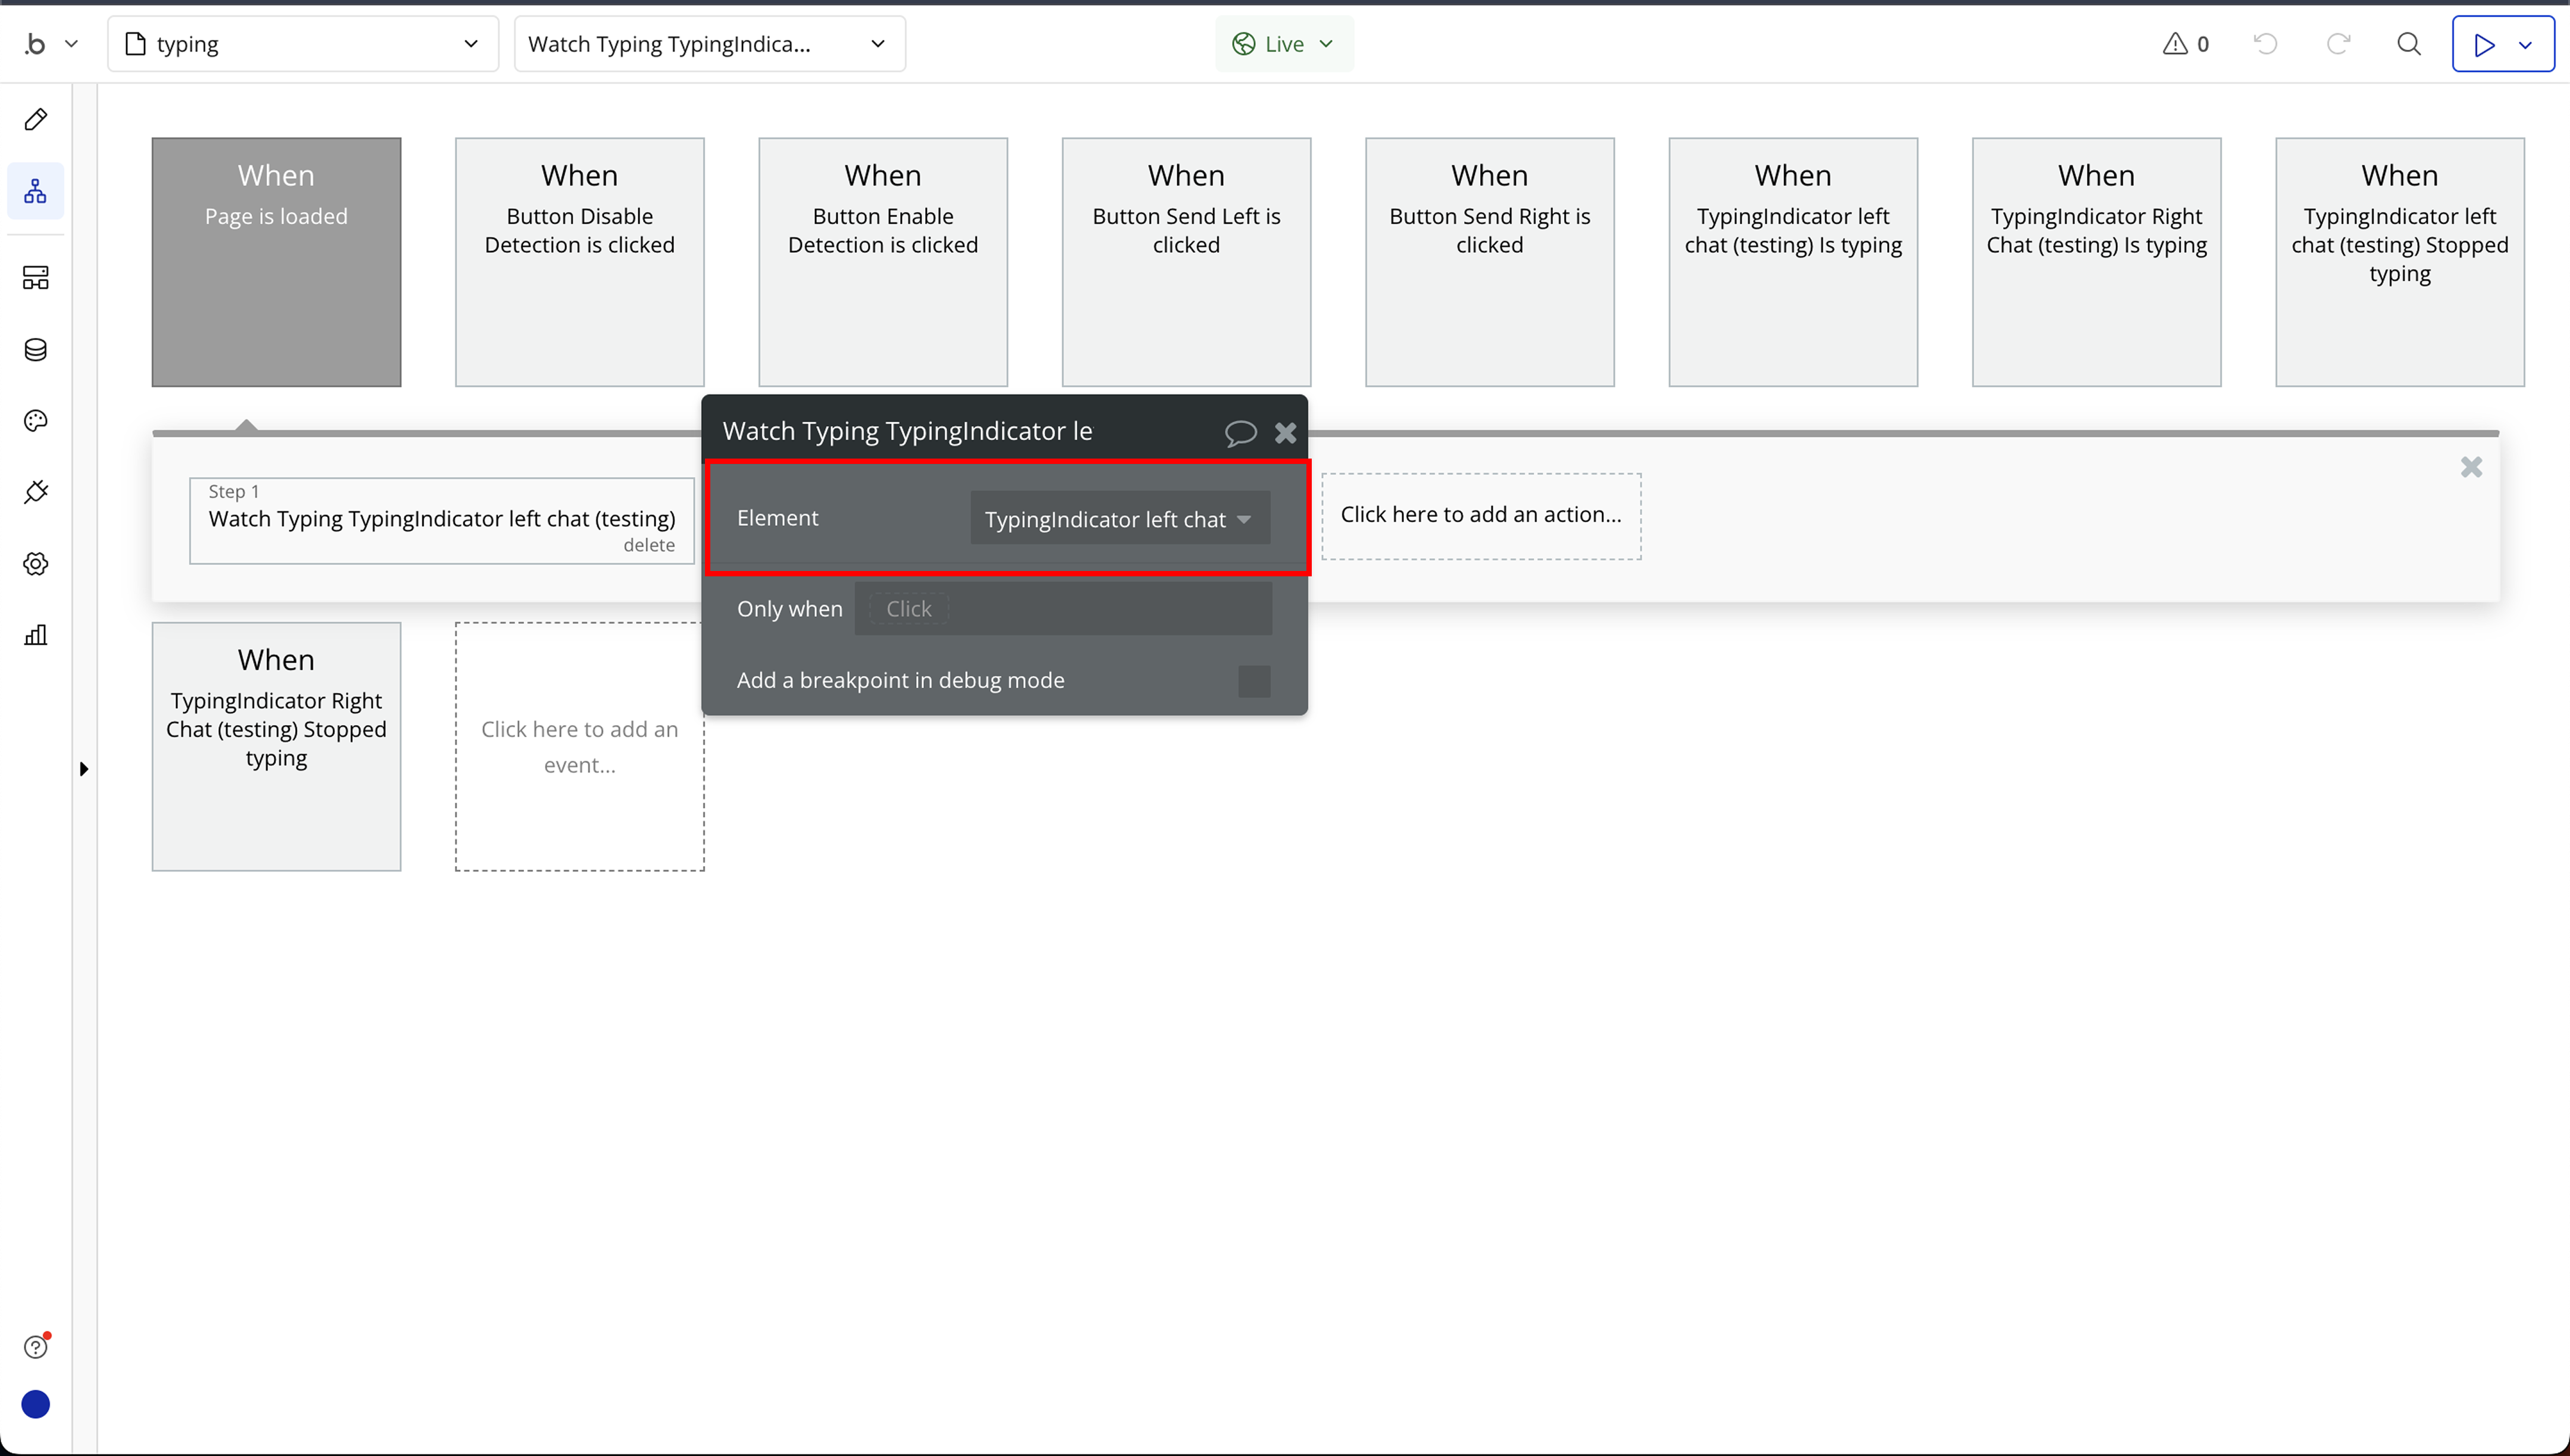2570x1456 pixels.
Task: Open the Data tab database icon
Action: pos(36,349)
